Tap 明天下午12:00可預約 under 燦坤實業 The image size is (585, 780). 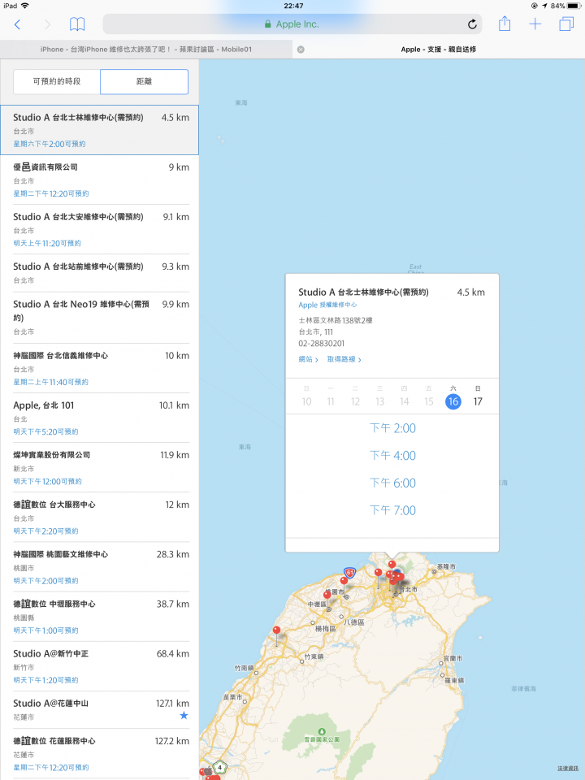pyautogui.click(x=47, y=482)
